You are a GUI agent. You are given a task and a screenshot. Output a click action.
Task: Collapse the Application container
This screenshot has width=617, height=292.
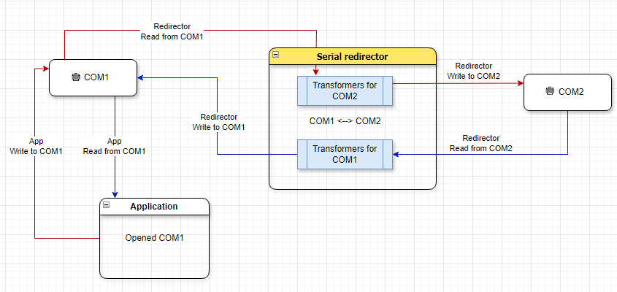(x=107, y=204)
